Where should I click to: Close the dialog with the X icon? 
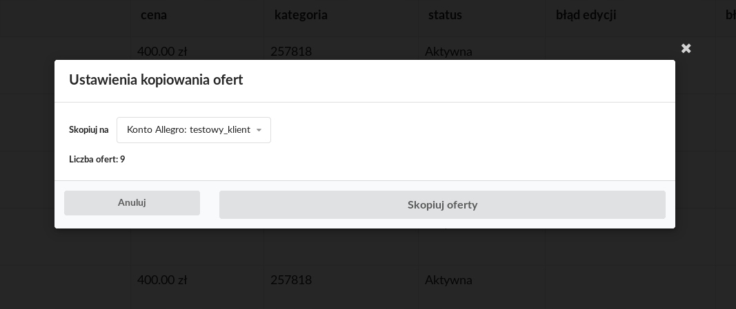pos(686,48)
